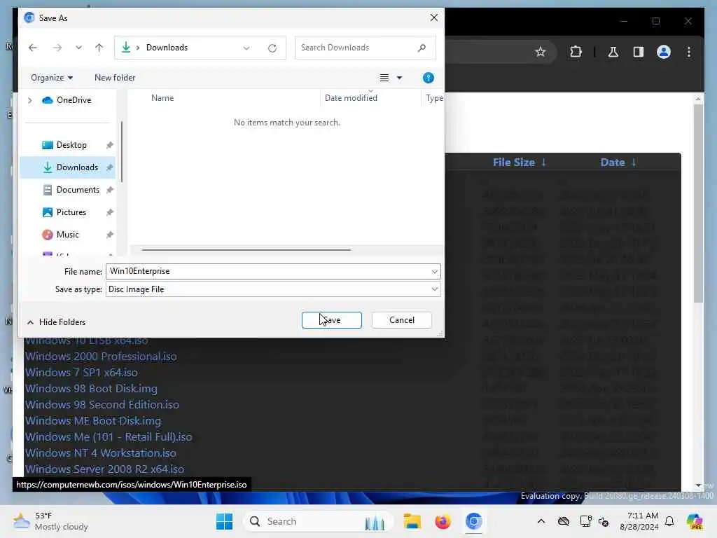The image size is (717, 538).
Task: Click the File name text field
Action: point(268,271)
